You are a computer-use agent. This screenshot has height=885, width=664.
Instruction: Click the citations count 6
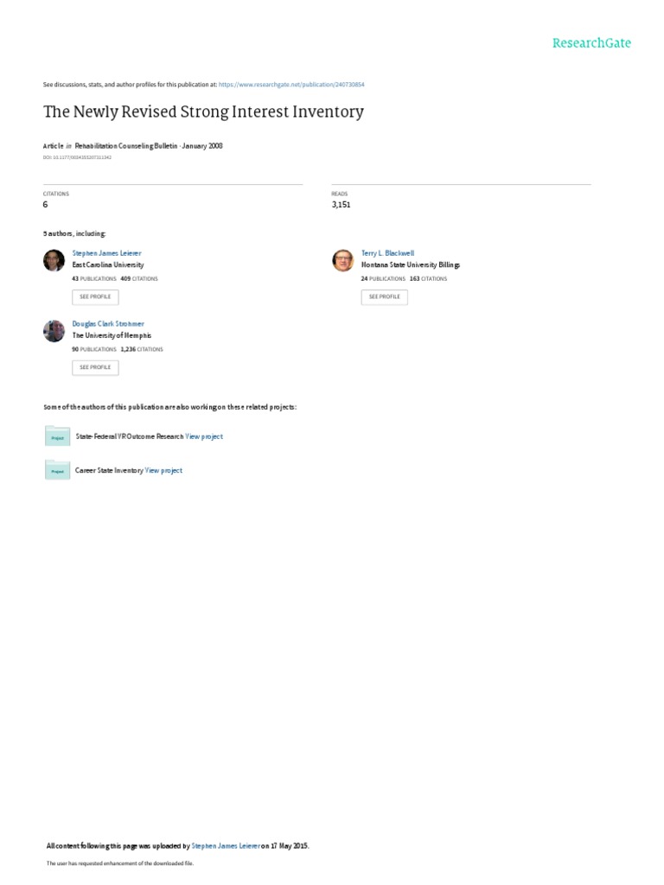tap(45, 205)
